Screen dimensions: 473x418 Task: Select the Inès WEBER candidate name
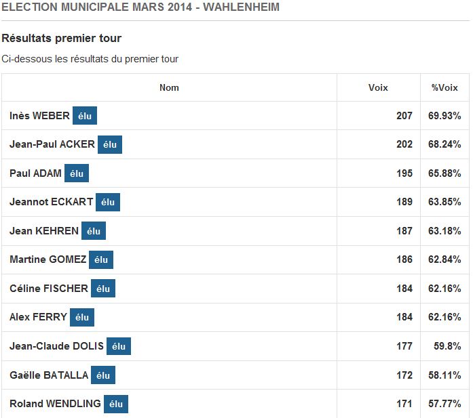(39, 116)
